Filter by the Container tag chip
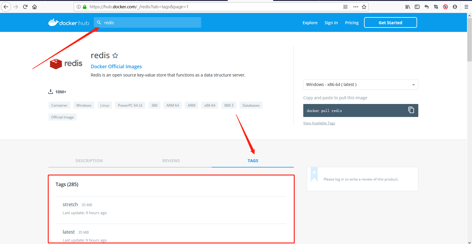This screenshot has height=244, width=472. pyautogui.click(x=59, y=105)
